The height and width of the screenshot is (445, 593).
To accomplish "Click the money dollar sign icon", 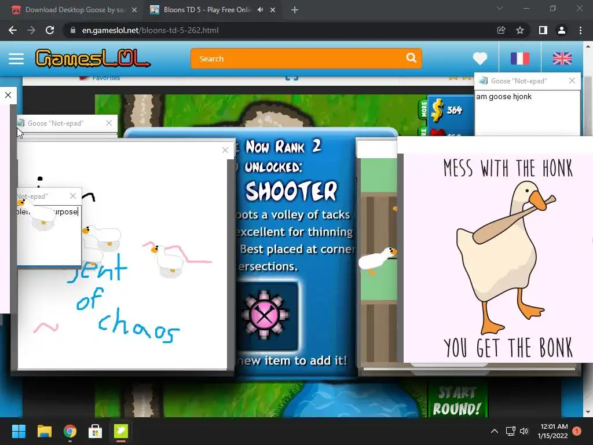I will (437, 110).
